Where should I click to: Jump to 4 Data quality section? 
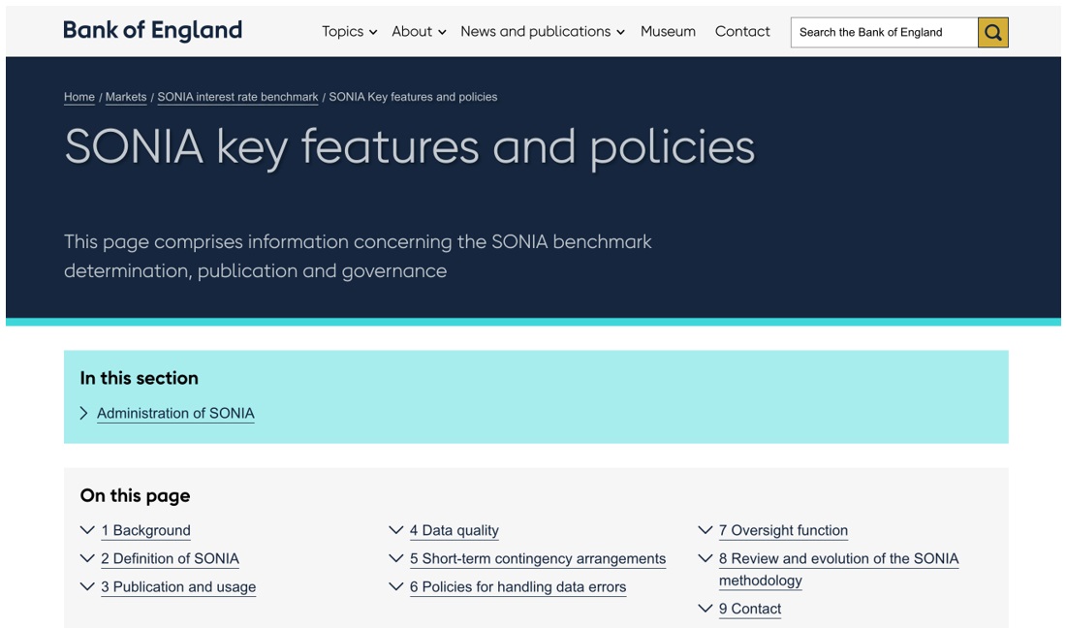(455, 531)
